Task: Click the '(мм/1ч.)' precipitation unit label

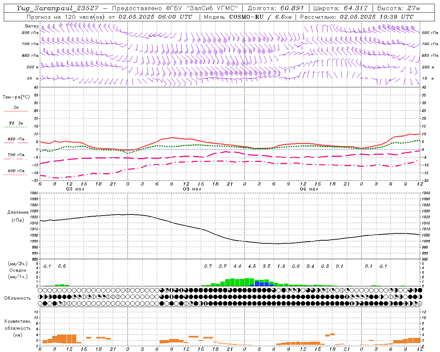Action: [18, 277]
